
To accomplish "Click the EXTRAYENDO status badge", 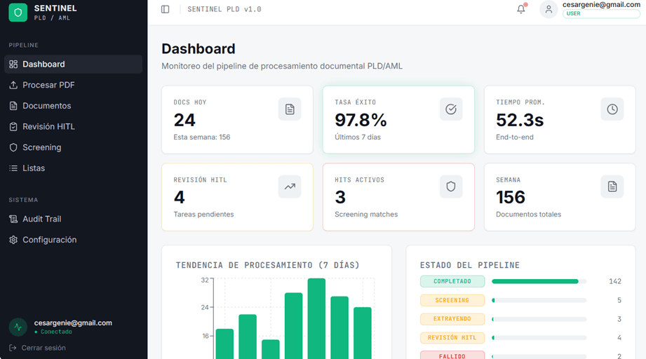I will (x=452, y=318).
